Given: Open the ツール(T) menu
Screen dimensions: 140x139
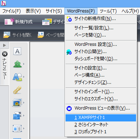Looking at the screenshot, I should [108, 11].
